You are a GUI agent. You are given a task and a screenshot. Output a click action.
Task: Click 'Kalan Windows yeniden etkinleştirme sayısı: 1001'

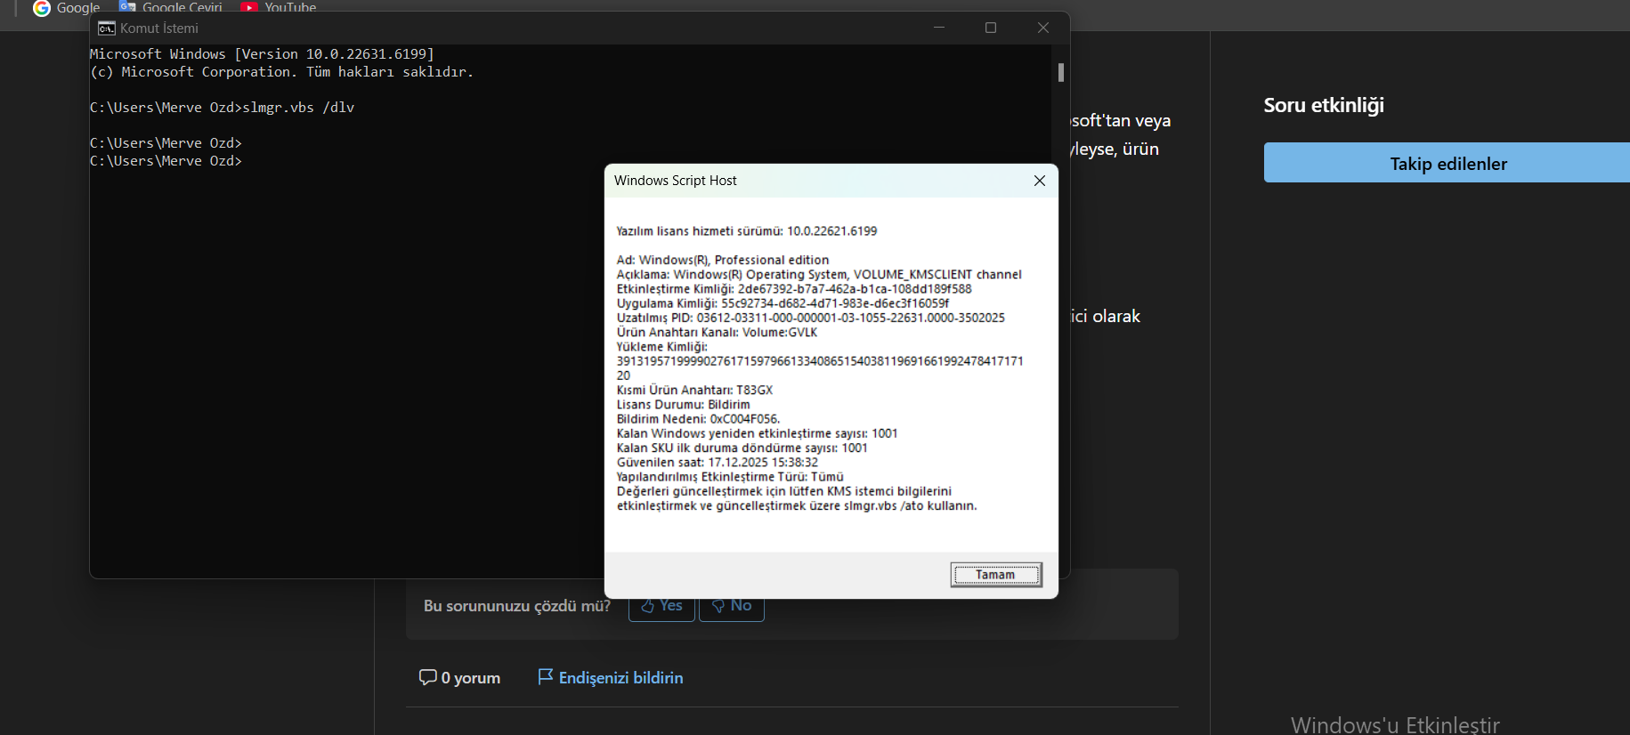(758, 433)
